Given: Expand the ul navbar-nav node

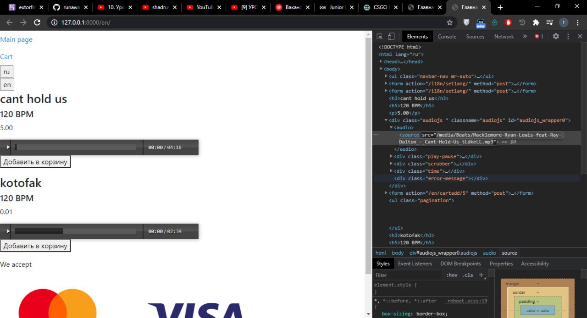Looking at the screenshot, I should pos(386,76).
